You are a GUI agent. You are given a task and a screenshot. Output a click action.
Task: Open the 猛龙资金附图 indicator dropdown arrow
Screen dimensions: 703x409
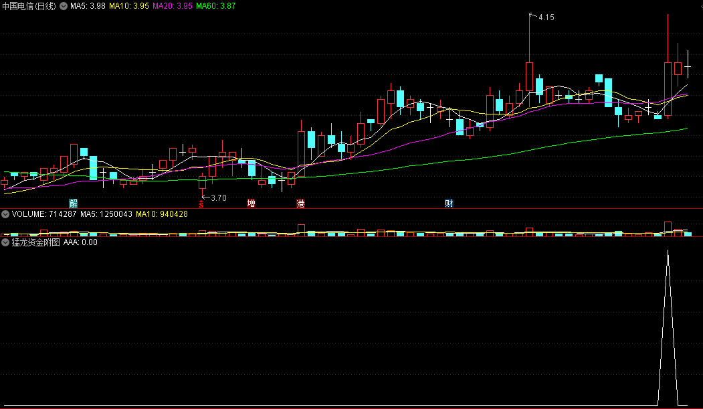(5, 242)
